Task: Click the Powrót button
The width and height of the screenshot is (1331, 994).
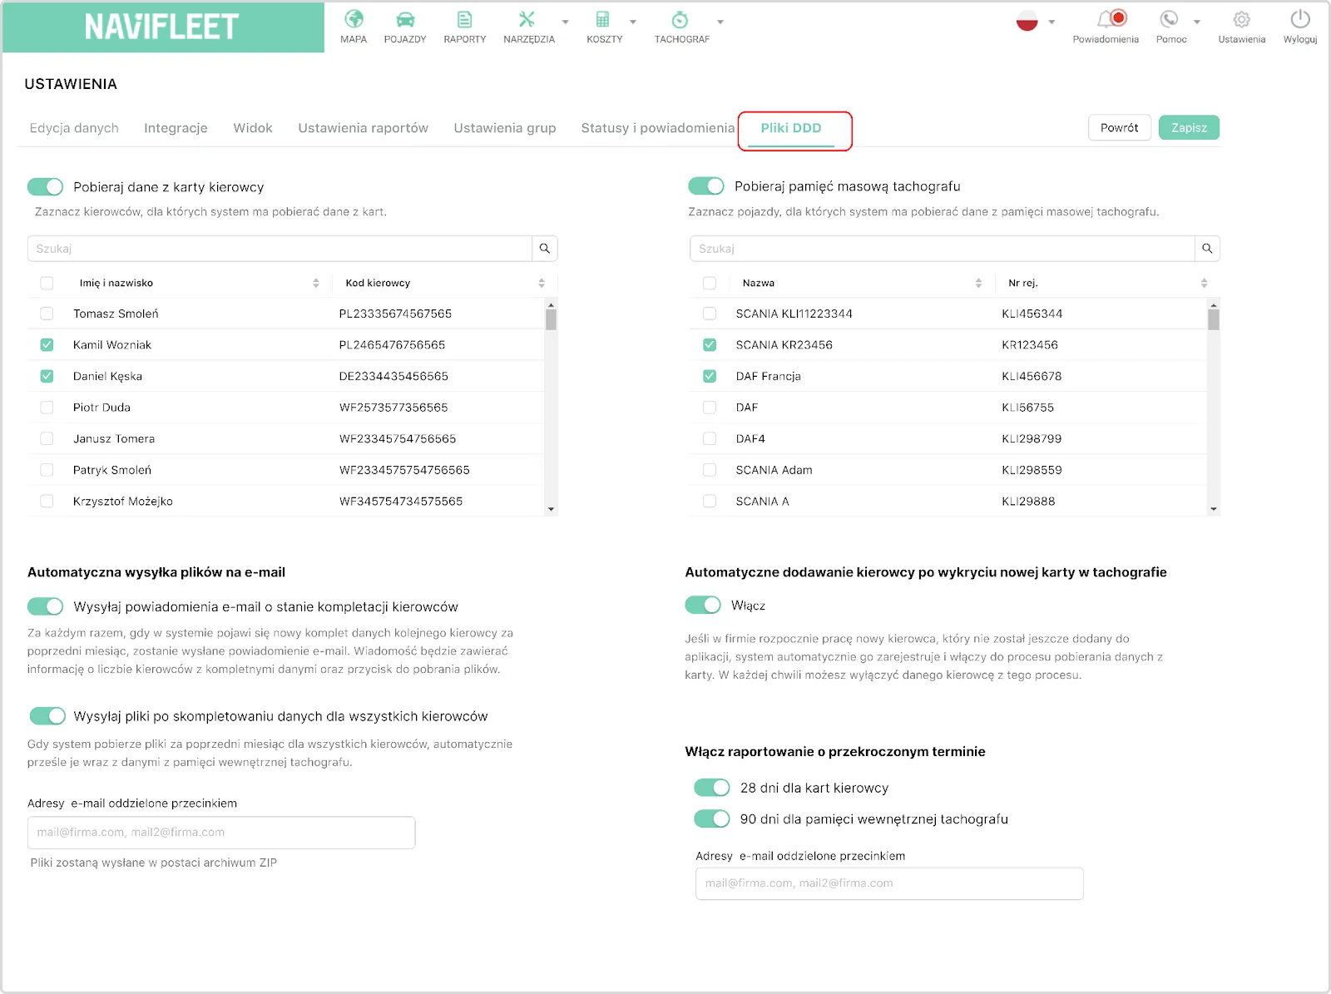Action: coord(1120,127)
